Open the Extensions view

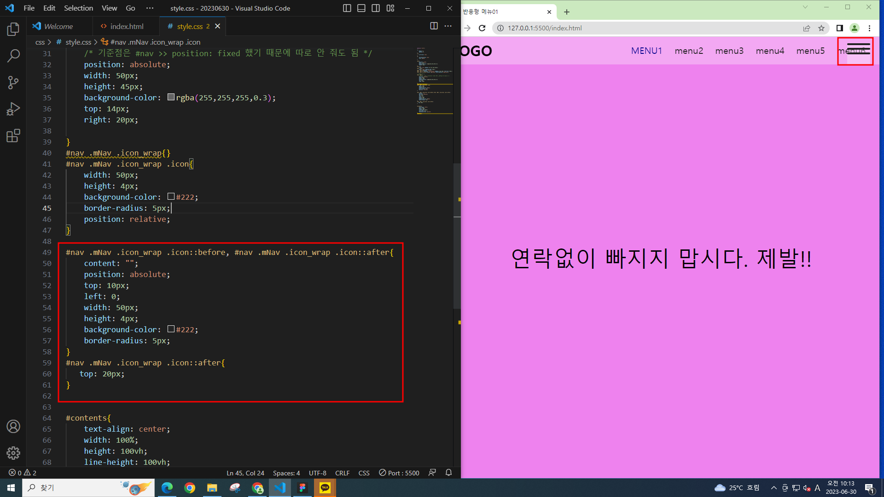[13, 136]
